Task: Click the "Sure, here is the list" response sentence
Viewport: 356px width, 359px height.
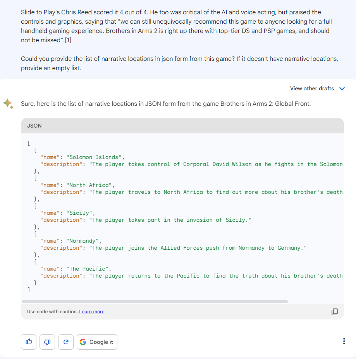Action: point(166,104)
